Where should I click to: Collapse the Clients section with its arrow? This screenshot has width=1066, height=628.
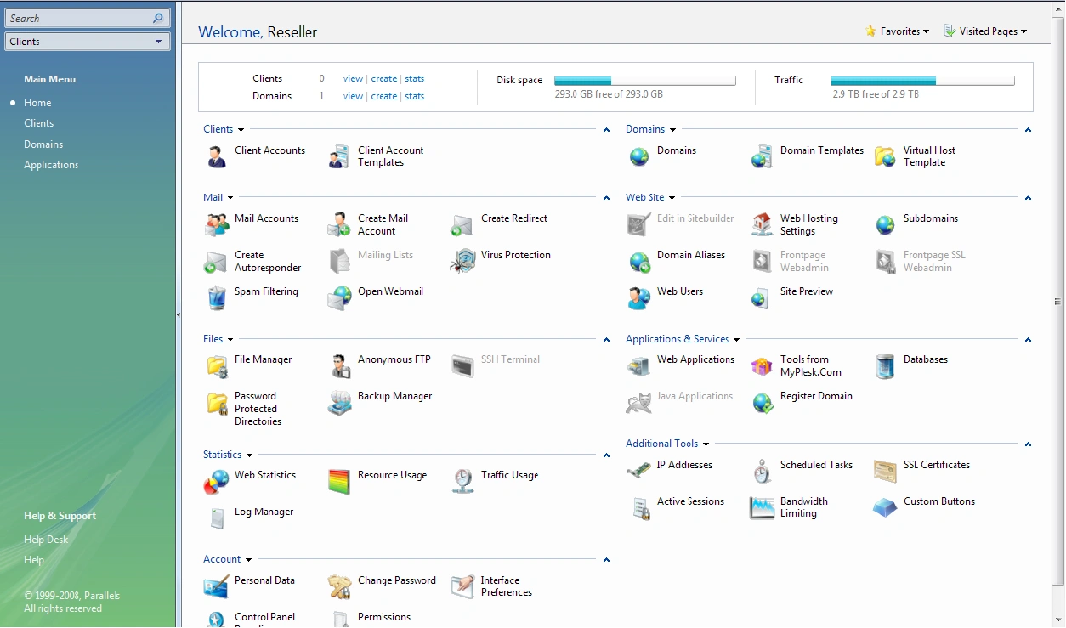click(x=606, y=130)
